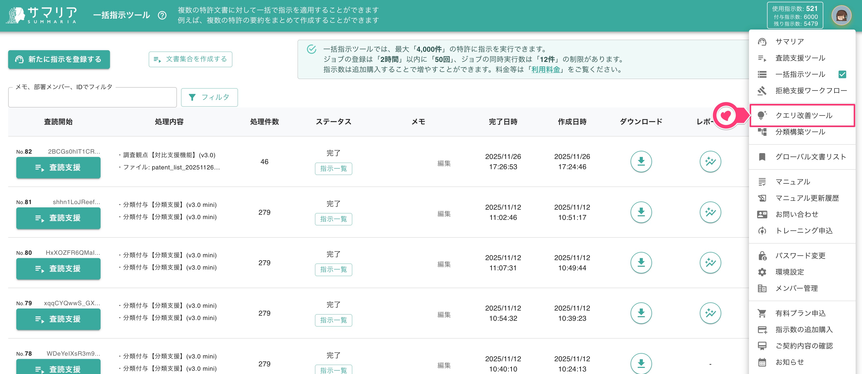This screenshot has width=862, height=374.
Task: Edit the memo for job No.78
Action: coord(444,365)
